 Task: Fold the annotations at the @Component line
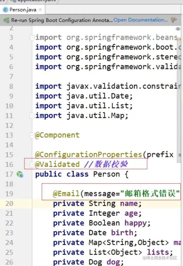(x=32, y=135)
